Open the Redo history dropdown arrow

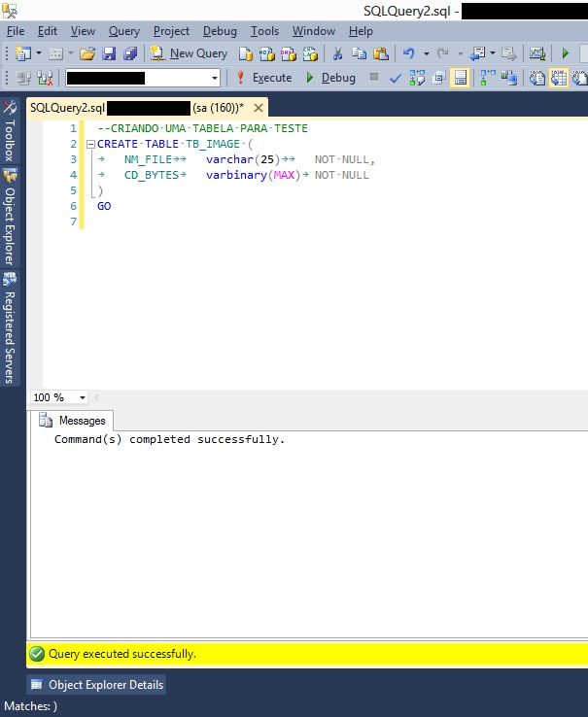460,53
